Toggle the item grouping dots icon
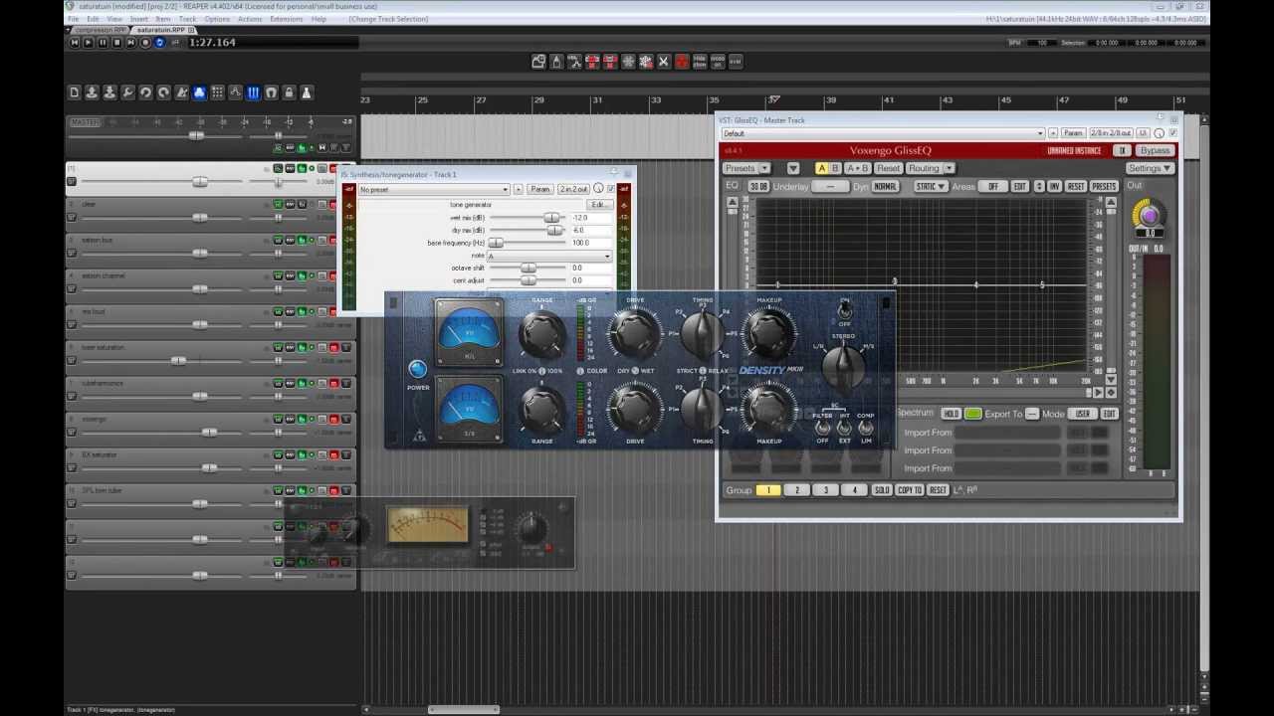Screen dimensions: 1274x716 pos(217,92)
